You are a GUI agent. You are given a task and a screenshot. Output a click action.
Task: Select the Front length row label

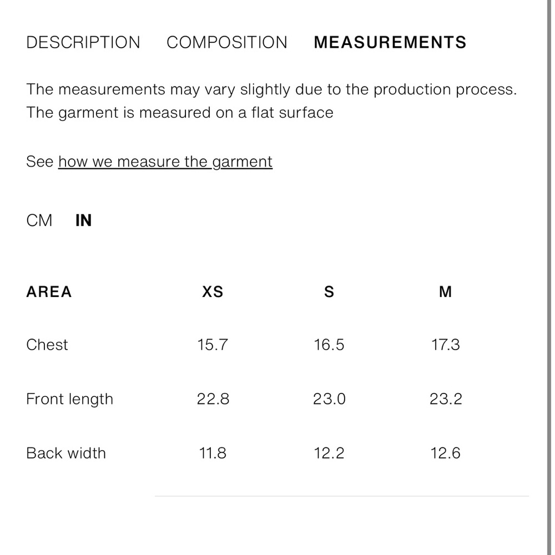tap(69, 399)
